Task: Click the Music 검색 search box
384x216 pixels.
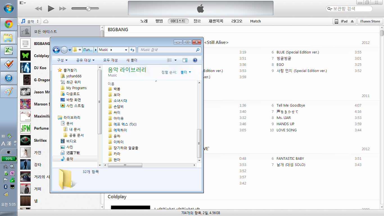Action: click(x=169, y=50)
